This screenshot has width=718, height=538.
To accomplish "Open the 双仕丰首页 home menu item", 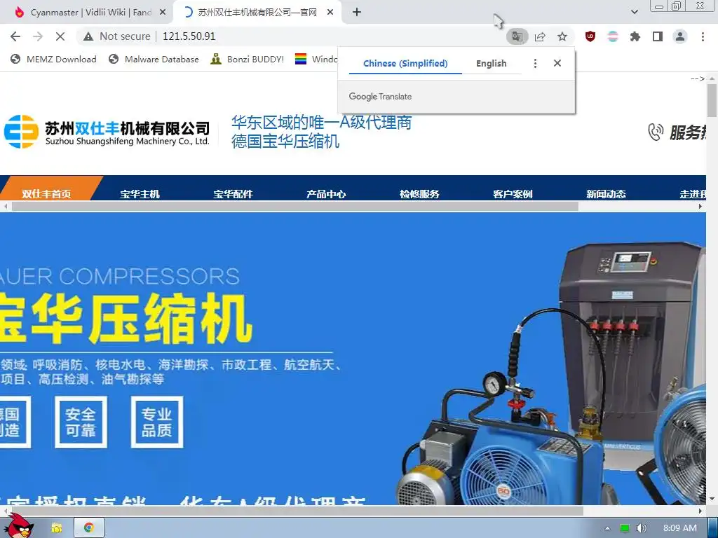I will click(47, 193).
